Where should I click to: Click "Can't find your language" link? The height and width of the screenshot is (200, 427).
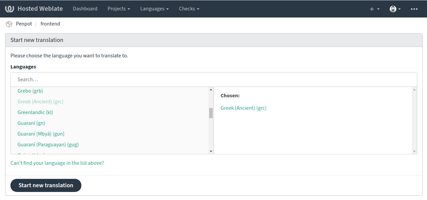pos(57,163)
